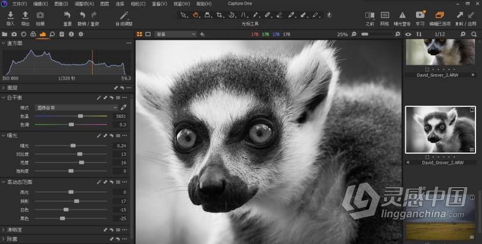
Task: Toggle Exposure Warning triangle icon
Action: click(402, 15)
